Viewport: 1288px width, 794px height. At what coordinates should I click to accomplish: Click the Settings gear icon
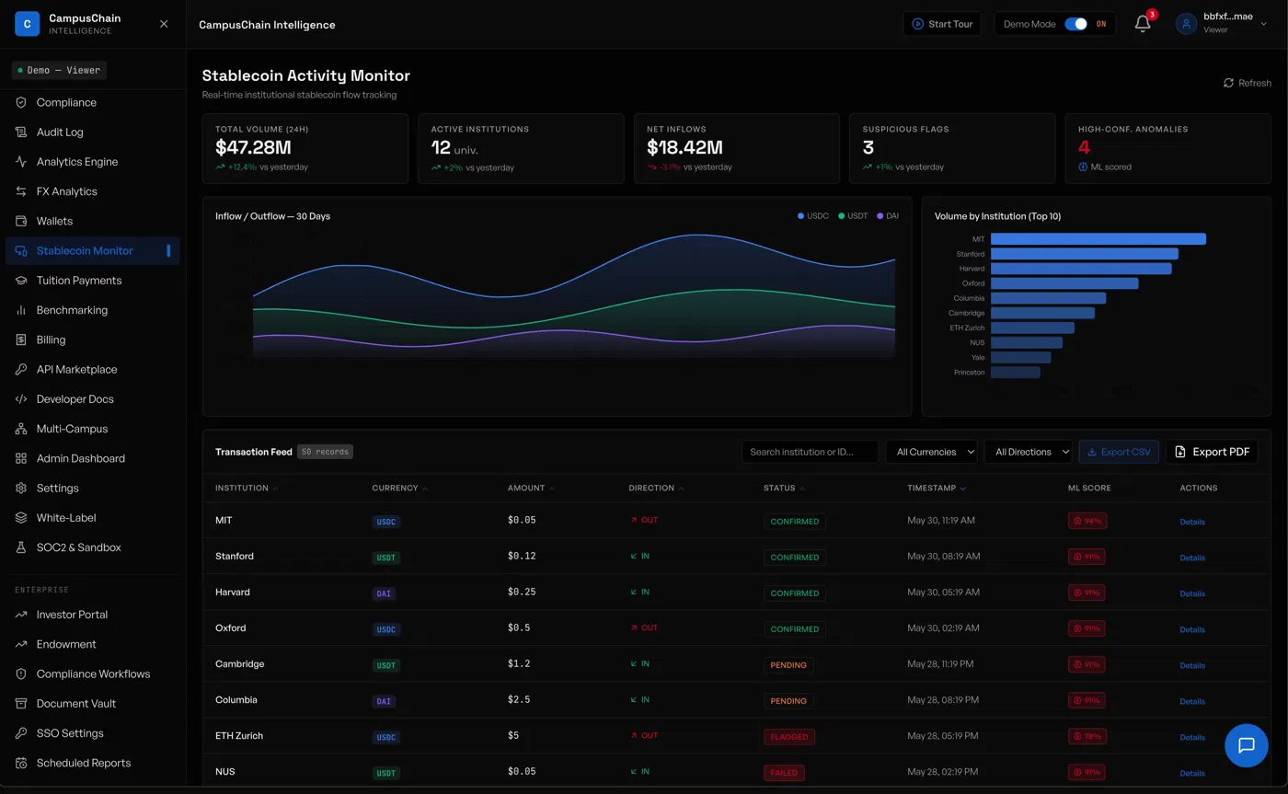pos(21,488)
